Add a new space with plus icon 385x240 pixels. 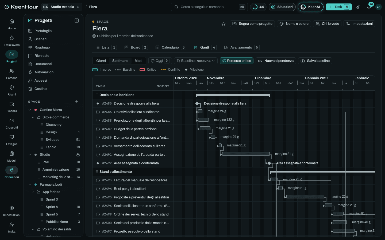pos(77,102)
